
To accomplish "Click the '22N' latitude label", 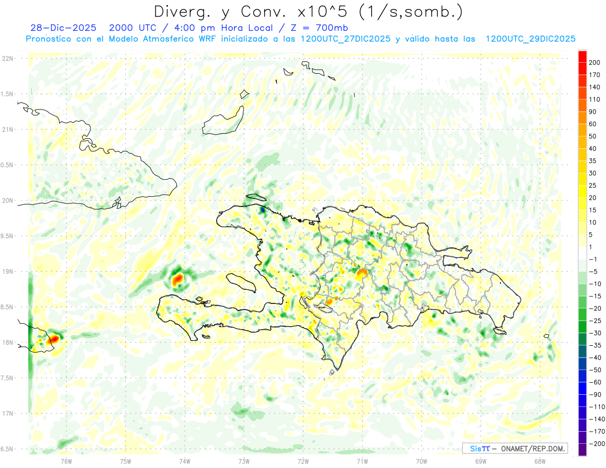I will tap(8, 59).
